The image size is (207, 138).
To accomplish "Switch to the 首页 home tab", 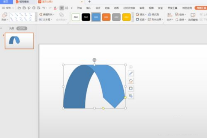I will 6,2.
